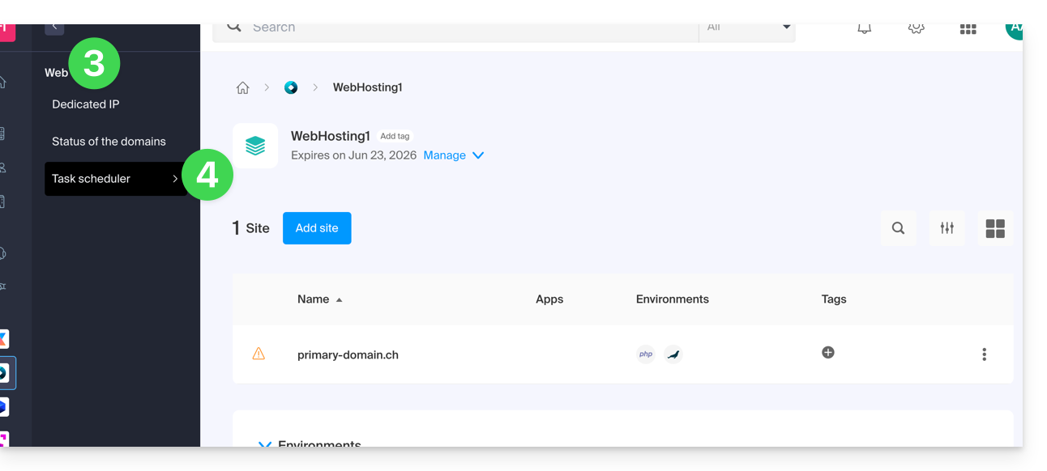
Task: Click the web hosting breadcrumb product icon
Action: pos(291,87)
